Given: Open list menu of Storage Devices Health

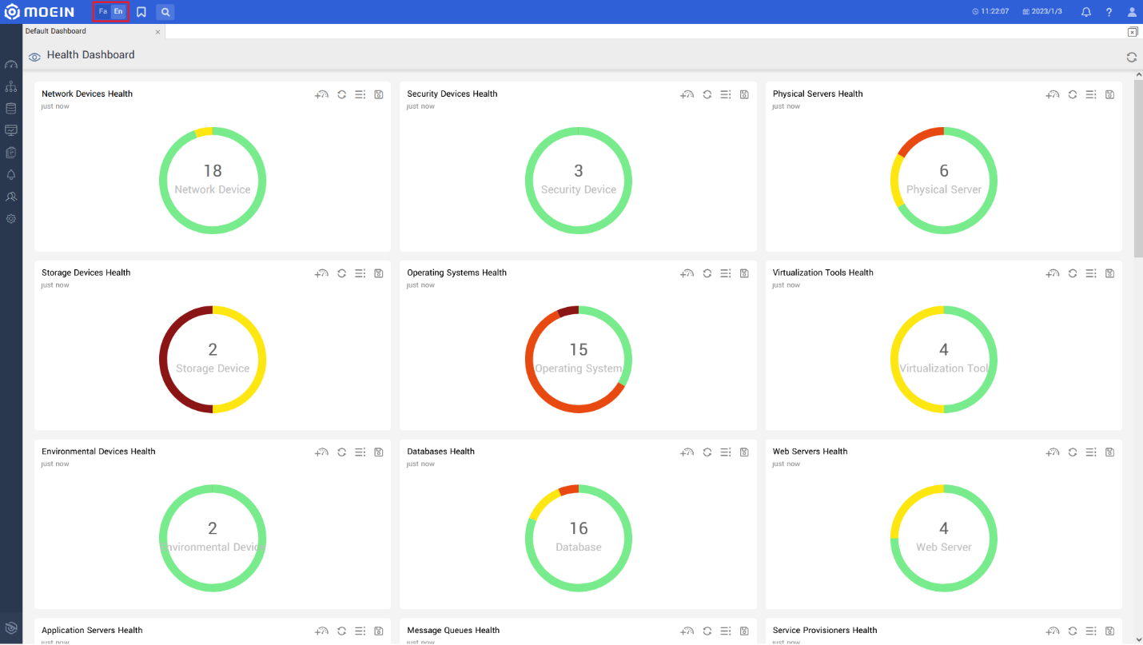Looking at the screenshot, I should pos(360,273).
